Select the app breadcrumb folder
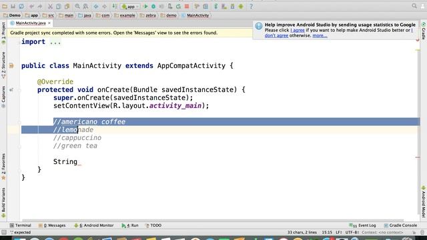This screenshot has height=240, width=427. [31, 15]
